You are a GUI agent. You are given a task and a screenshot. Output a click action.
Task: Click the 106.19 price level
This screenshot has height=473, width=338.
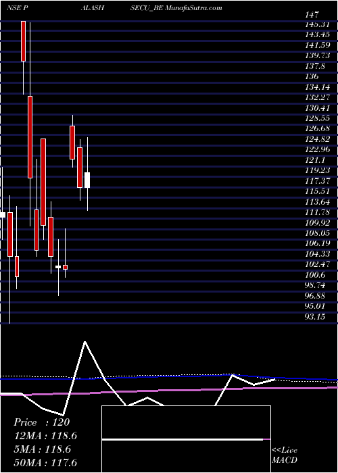click(318, 243)
